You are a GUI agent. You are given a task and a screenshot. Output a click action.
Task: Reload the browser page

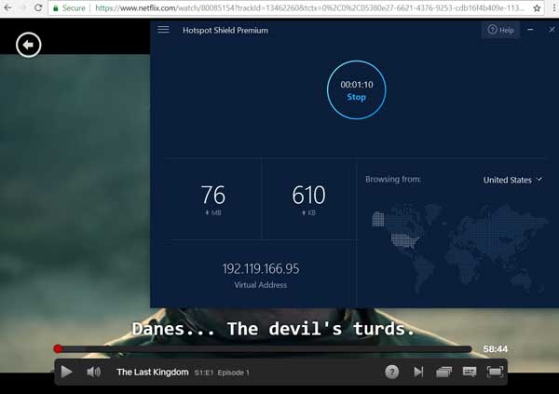pyautogui.click(x=38, y=7)
